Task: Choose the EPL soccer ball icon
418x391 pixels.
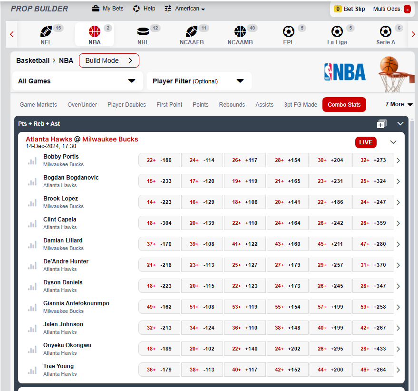Action: [x=289, y=32]
